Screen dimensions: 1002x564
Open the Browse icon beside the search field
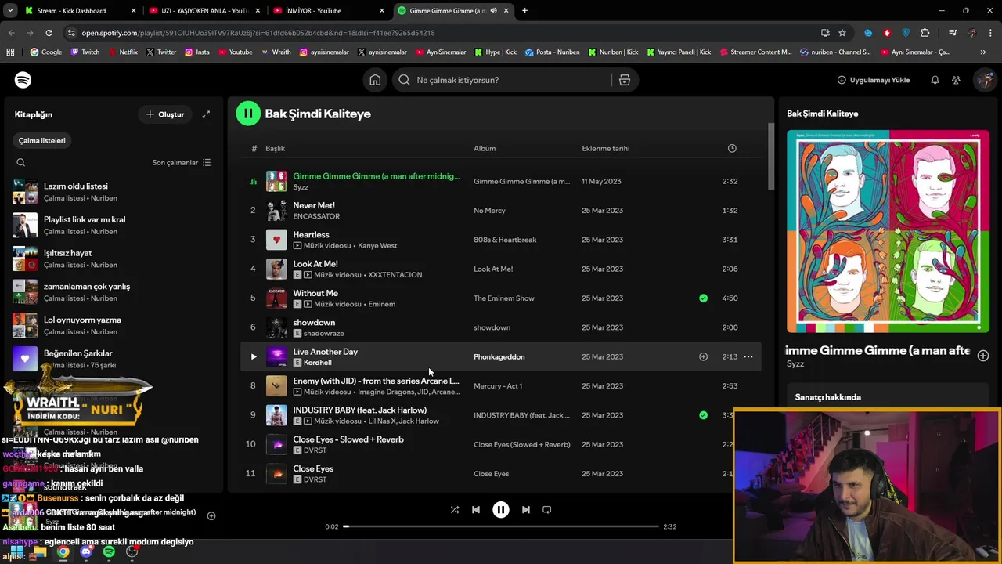click(x=625, y=80)
